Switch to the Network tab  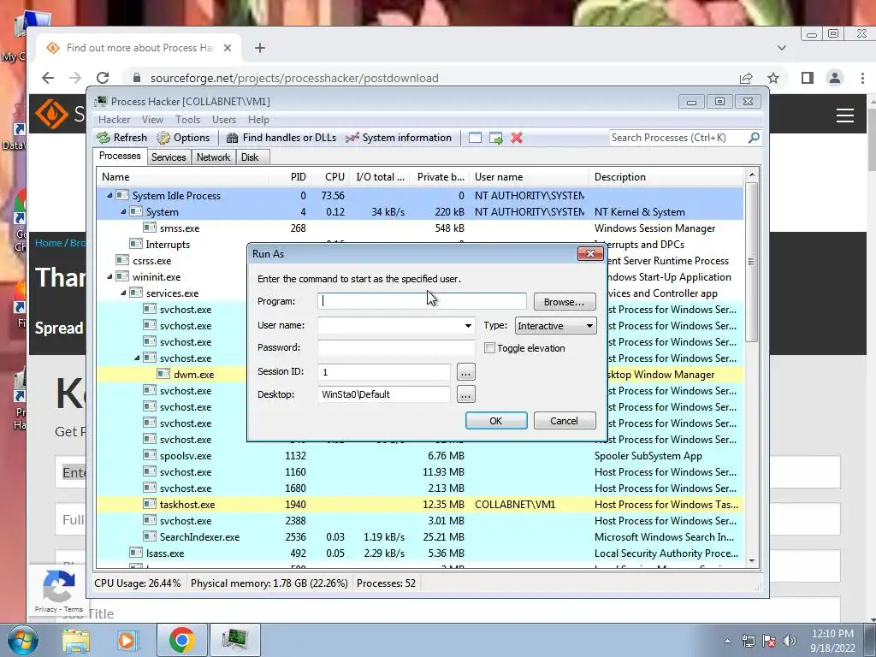(213, 157)
